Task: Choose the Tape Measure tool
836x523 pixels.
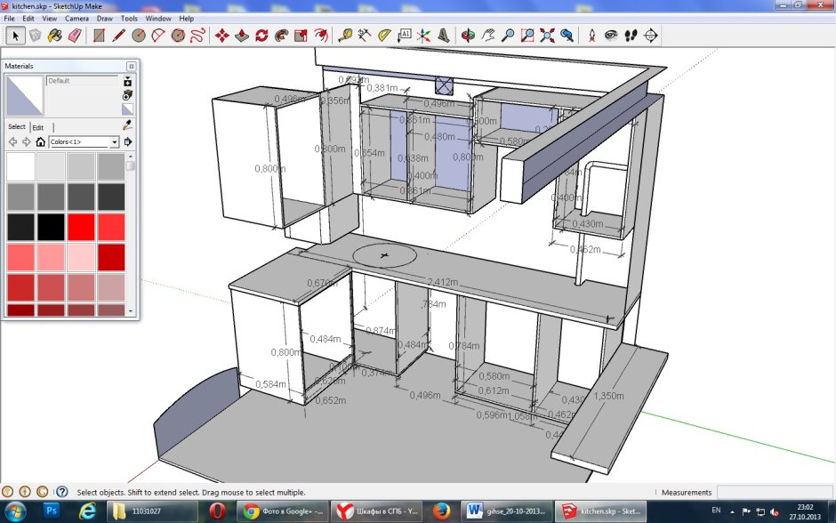Action: tap(344, 35)
